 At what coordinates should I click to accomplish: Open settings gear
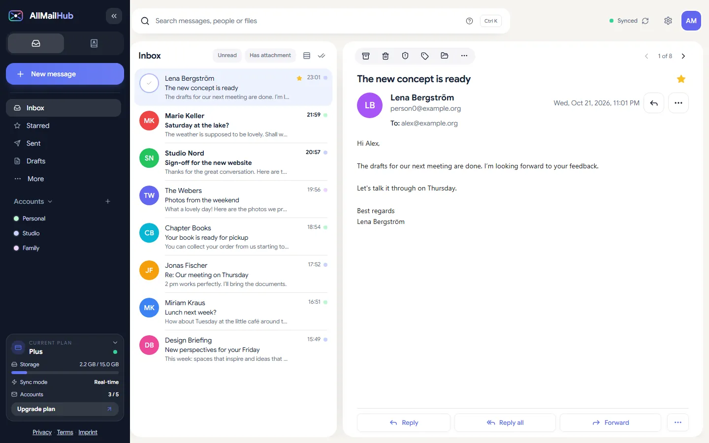(x=668, y=21)
